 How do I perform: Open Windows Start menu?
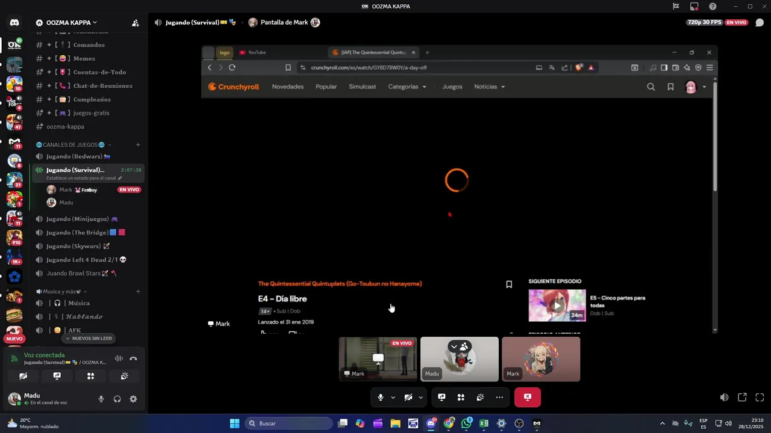(234, 423)
